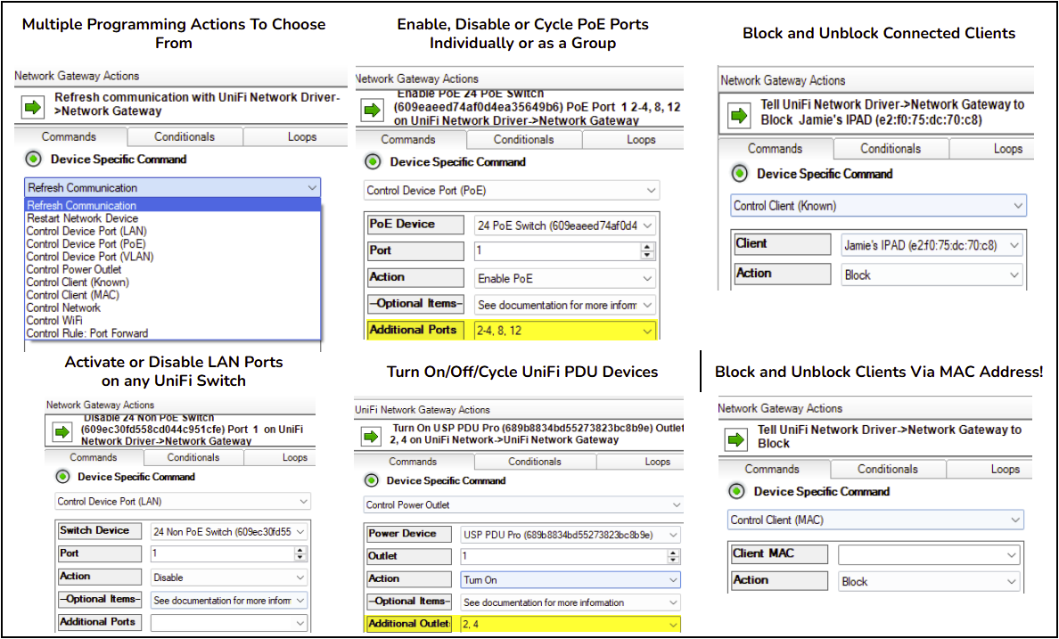The width and height of the screenshot is (1059, 639).
Task: Switch to Conditionals tab above Control Device Port (PoE)
Action: (x=523, y=140)
